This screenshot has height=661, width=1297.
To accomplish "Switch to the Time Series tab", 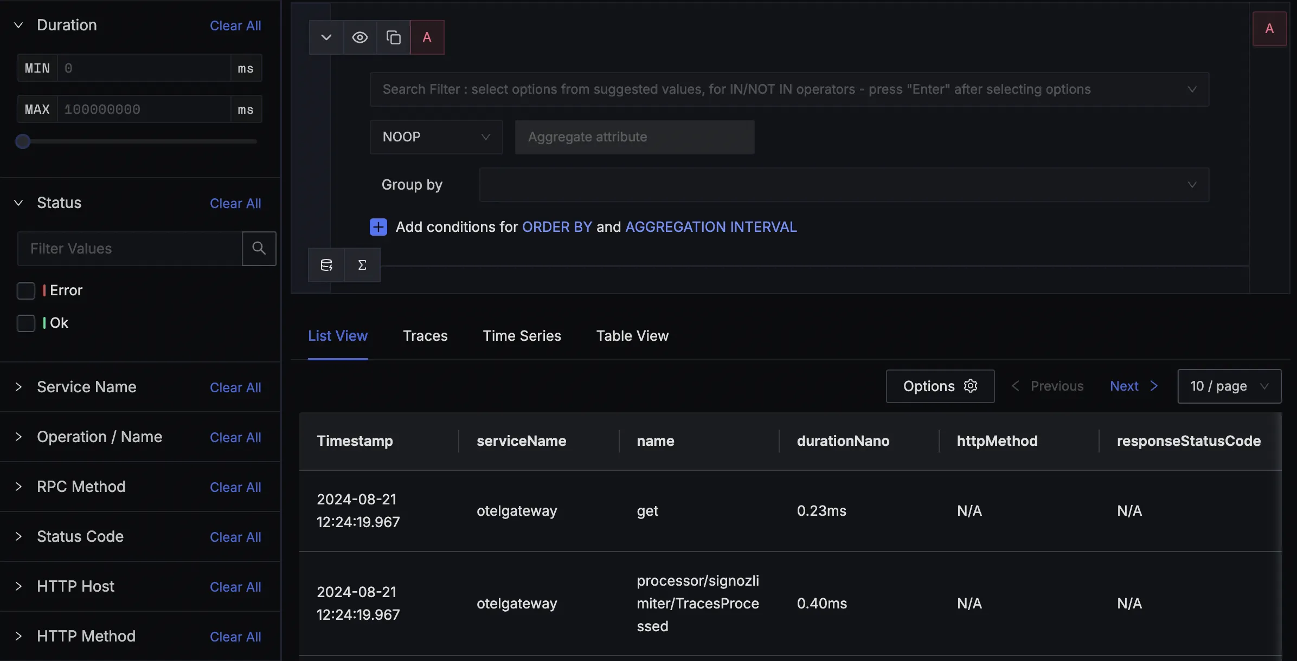I will [x=522, y=336].
